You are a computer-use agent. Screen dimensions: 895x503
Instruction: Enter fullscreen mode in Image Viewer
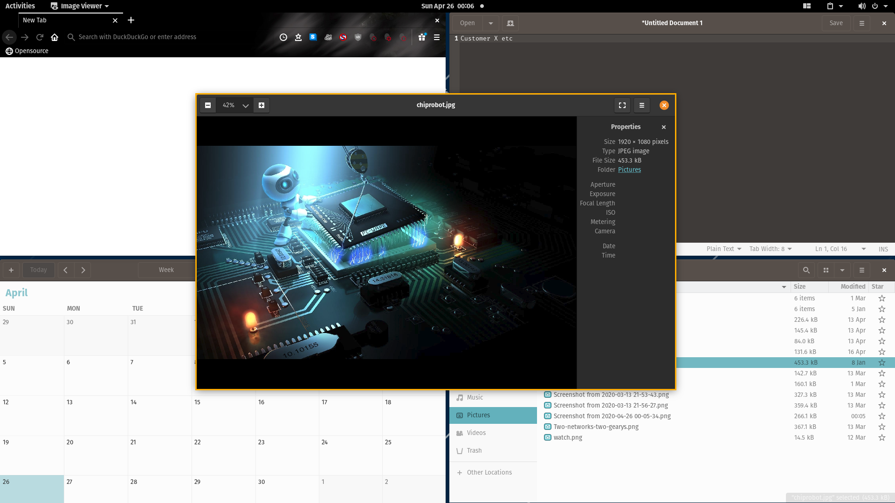click(622, 105)
